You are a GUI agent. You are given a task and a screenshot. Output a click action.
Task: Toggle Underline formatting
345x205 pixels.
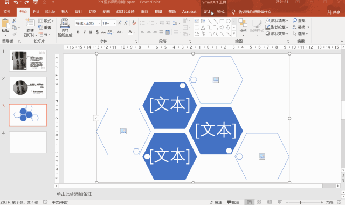tap(91, 32)
